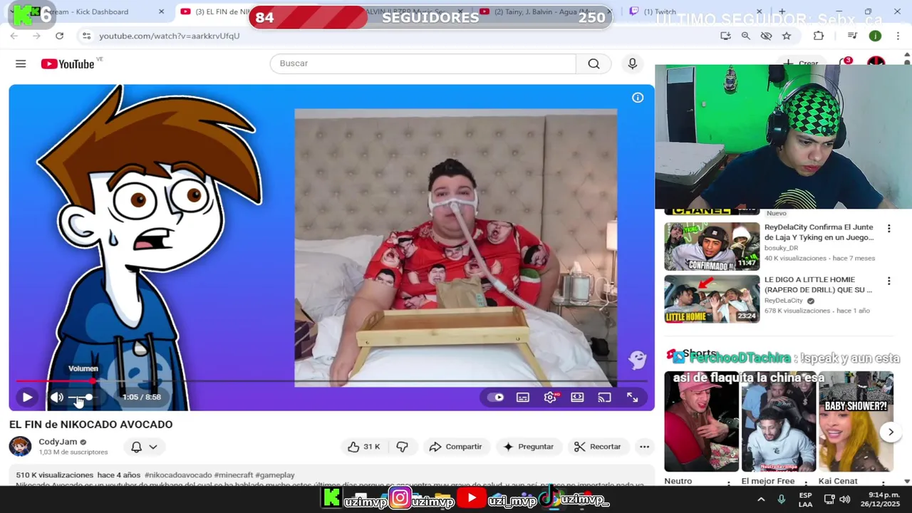Image resolution: width=912 pixels, height=513 pixels.
Task: Mute the video with the speaker icon
Action: [57, 397]
